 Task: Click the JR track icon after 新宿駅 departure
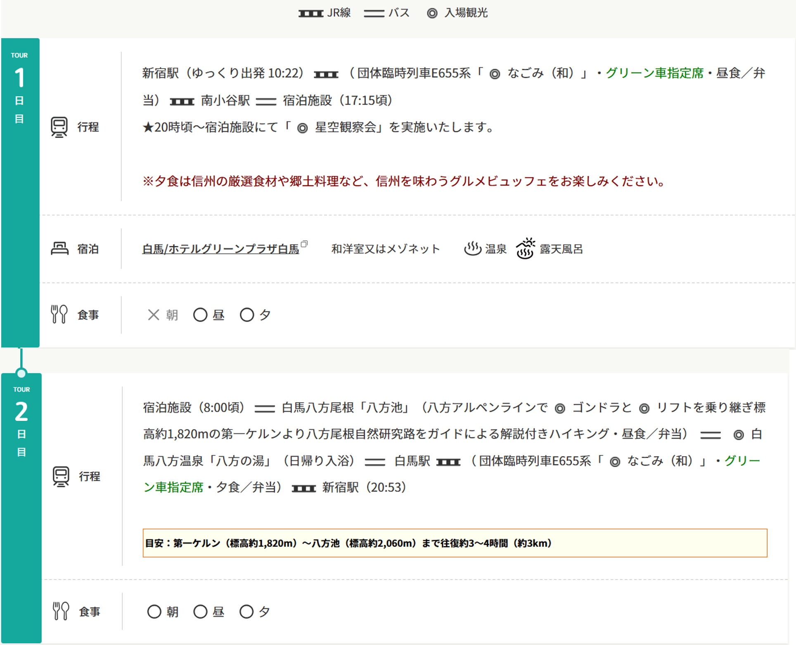pyautogui.click(x=326, y=75)
